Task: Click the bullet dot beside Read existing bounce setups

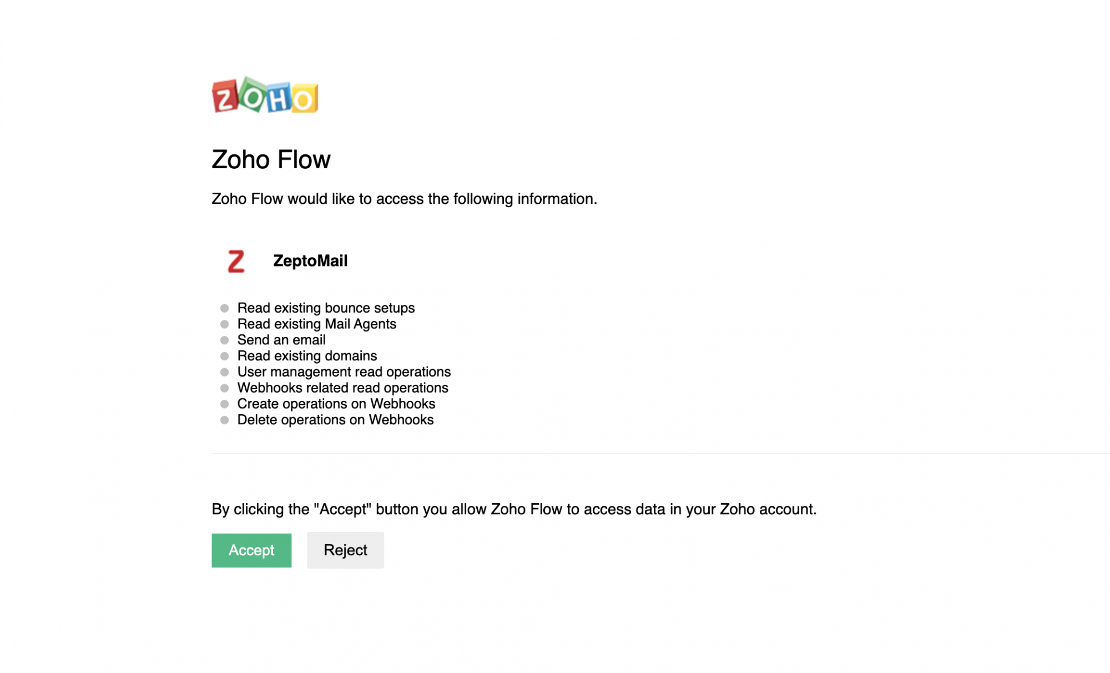Action: 224,308
